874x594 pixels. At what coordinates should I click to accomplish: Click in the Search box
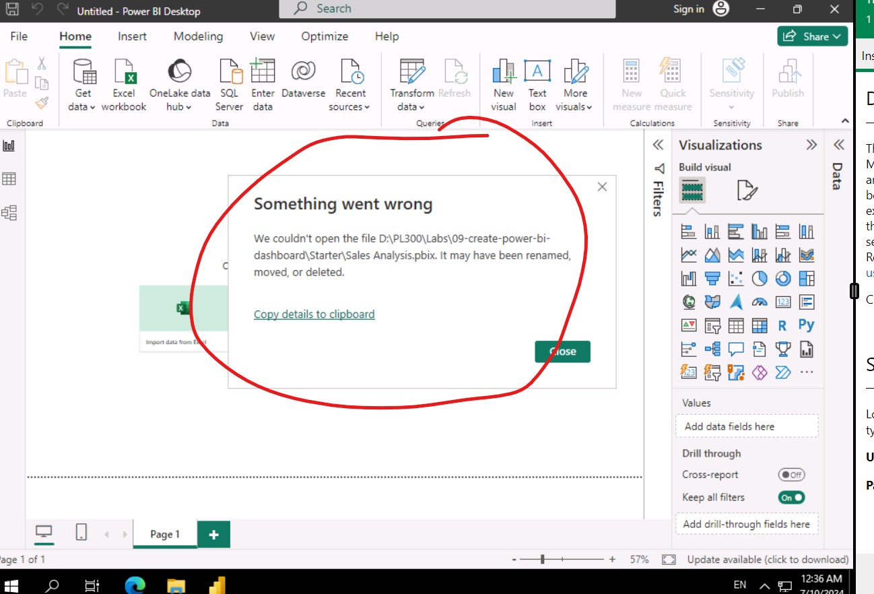tap(447, 9)
